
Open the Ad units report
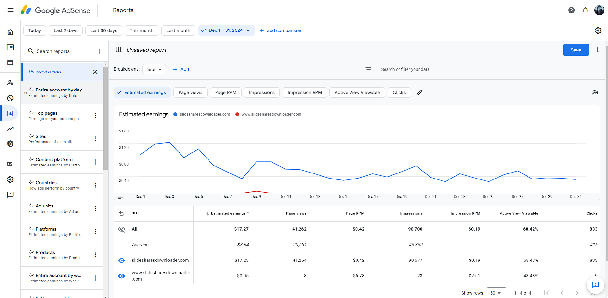62,208
